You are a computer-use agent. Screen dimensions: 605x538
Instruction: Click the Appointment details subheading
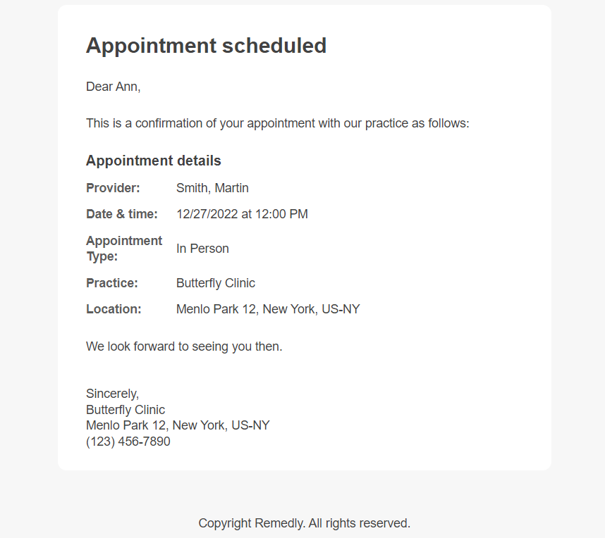[153, 161]
